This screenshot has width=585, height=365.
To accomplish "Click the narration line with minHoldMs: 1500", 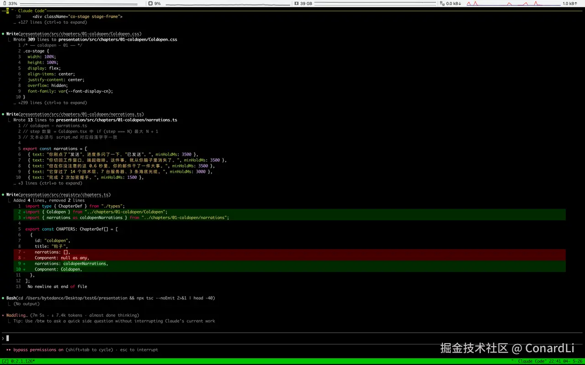I will pos(85,177).
